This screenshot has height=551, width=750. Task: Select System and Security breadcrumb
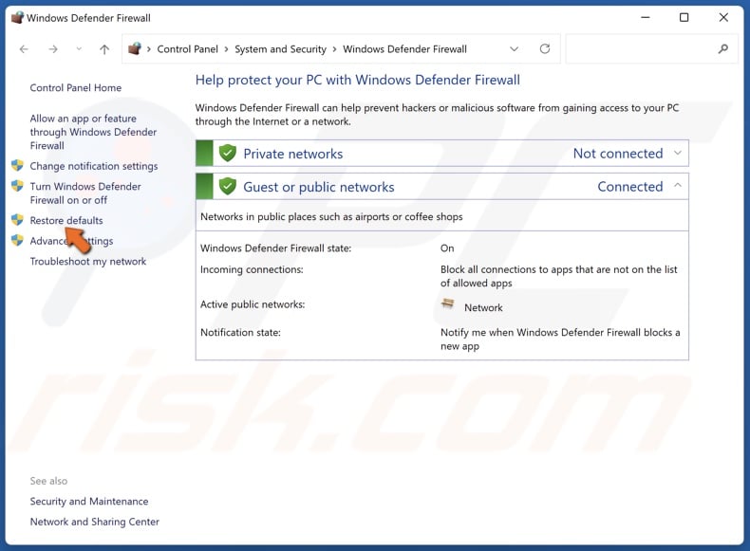click(x=280, y=49)
